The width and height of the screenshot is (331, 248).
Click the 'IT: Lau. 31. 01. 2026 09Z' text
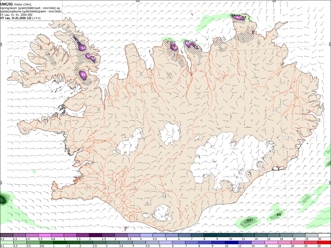(16, 15)
